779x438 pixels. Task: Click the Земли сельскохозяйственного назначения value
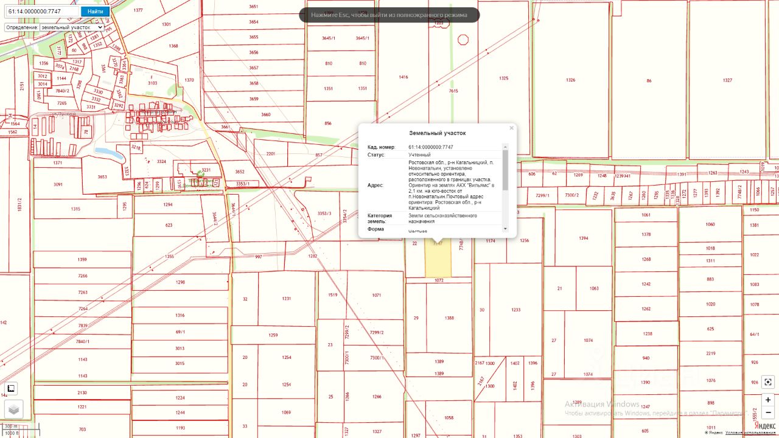pos(442,218)
